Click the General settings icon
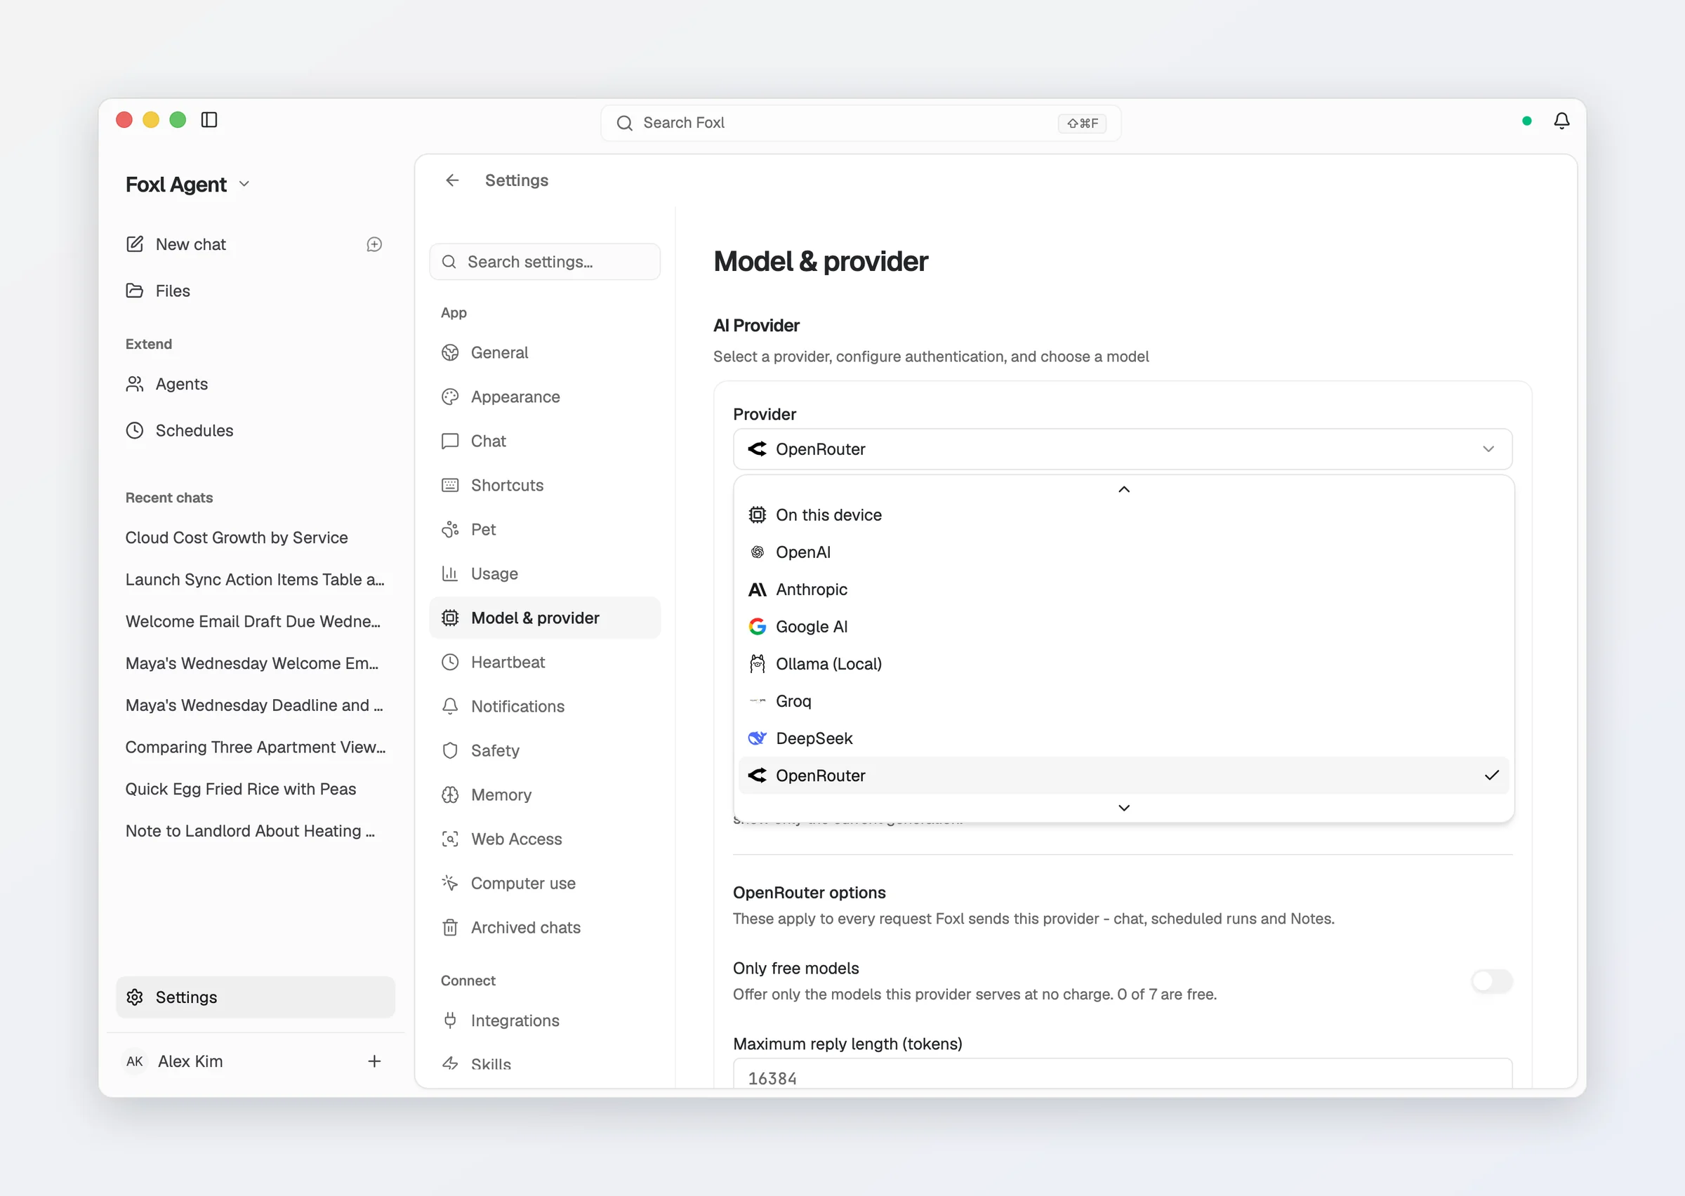 tap(450, 353)
